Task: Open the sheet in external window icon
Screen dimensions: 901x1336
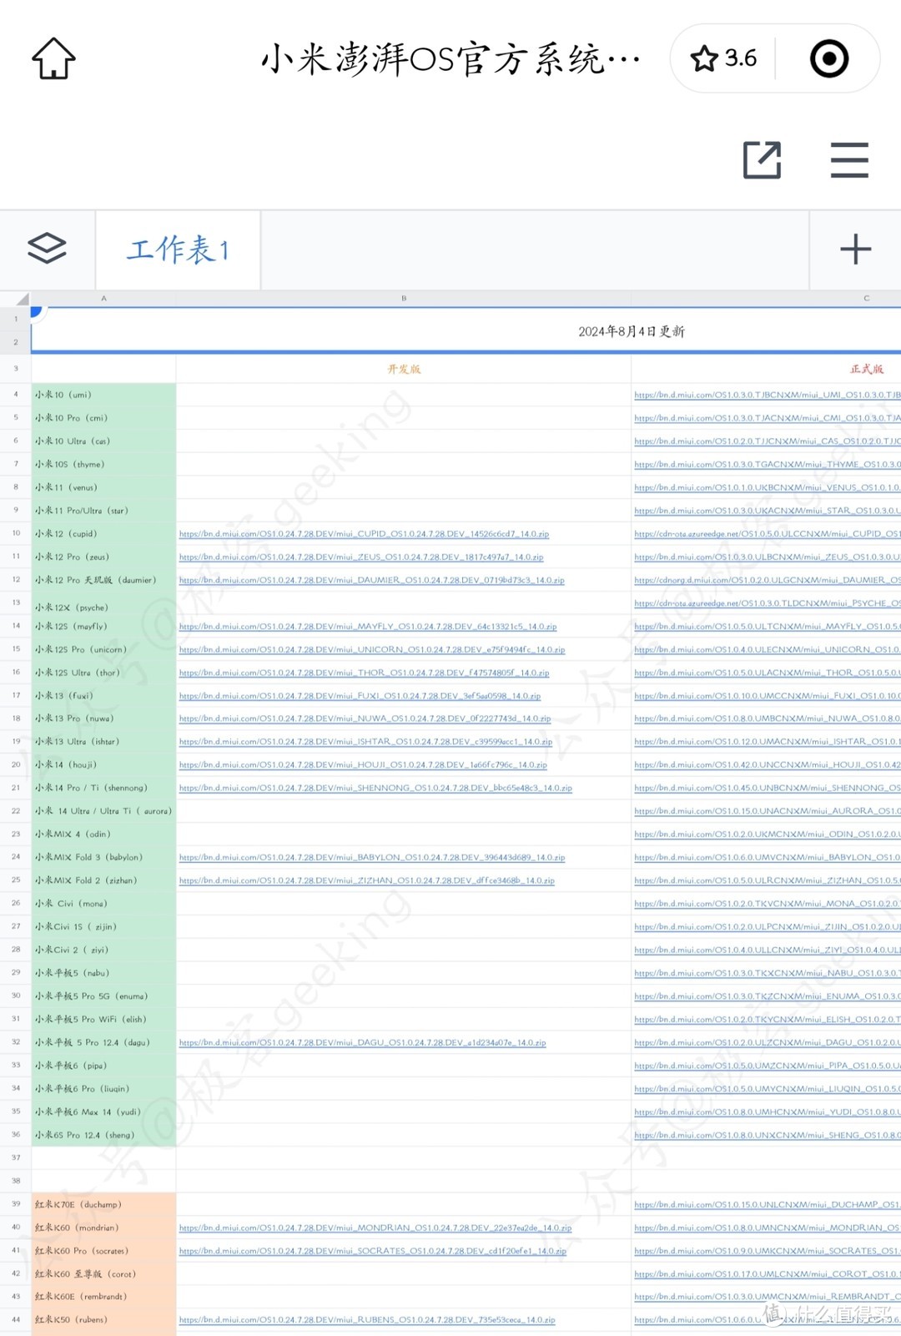Action: pos(763,159)
